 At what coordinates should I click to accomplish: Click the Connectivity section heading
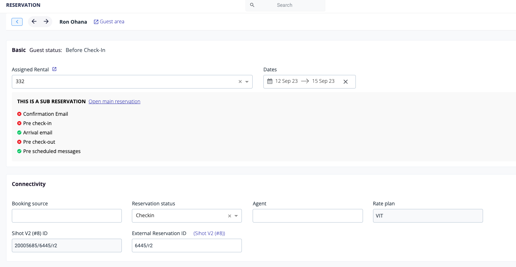[29, 184]
